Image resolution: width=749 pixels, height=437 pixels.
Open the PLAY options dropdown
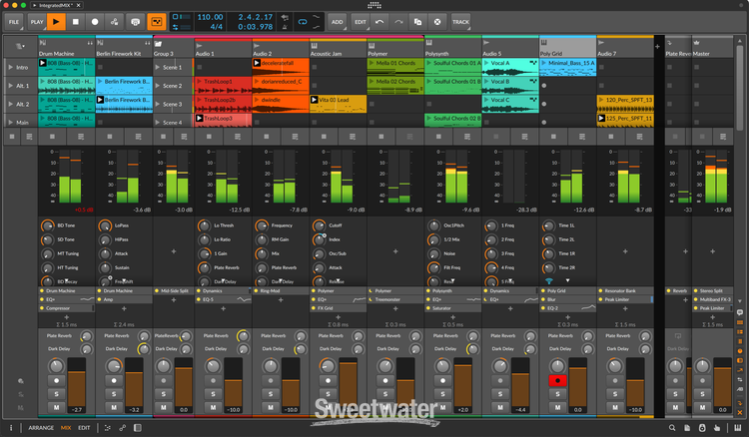click(36, 21)
